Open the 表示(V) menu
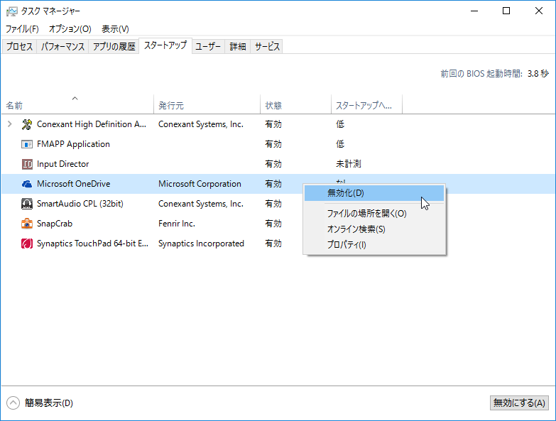Image resolution: width=556 pixels, height=421 pixels. [x=115, y=29]
